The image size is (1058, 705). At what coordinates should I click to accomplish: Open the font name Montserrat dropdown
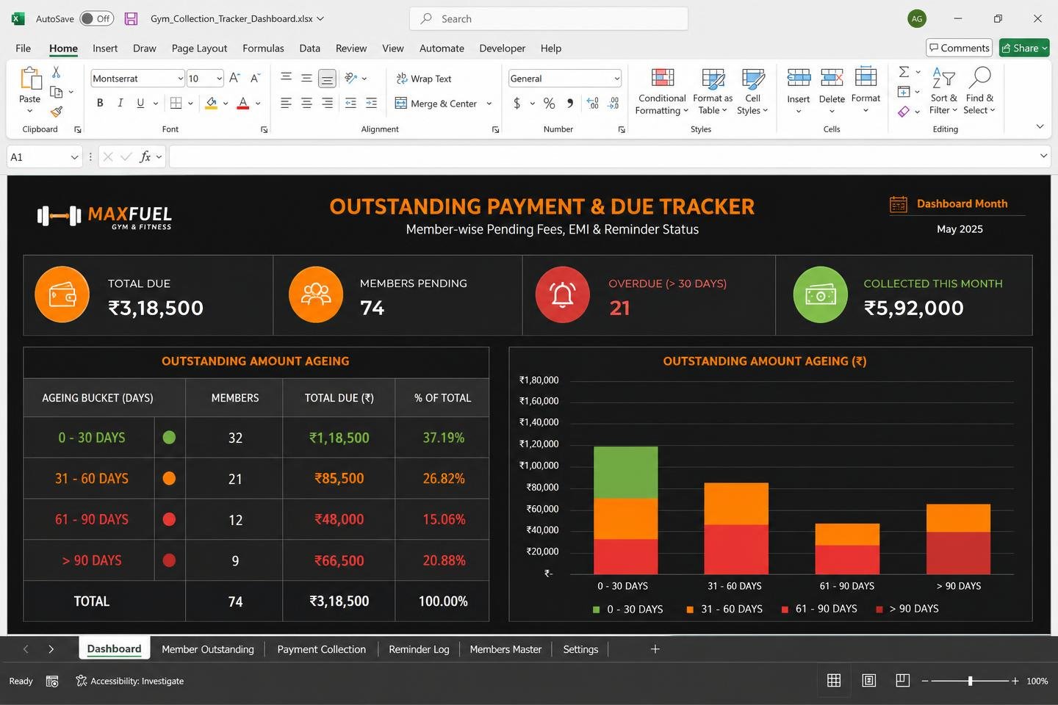coord(181,79)
